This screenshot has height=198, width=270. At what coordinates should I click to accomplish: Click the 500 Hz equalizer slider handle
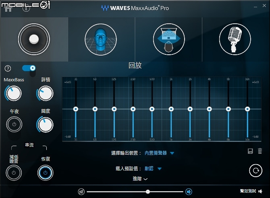[152, 109]
